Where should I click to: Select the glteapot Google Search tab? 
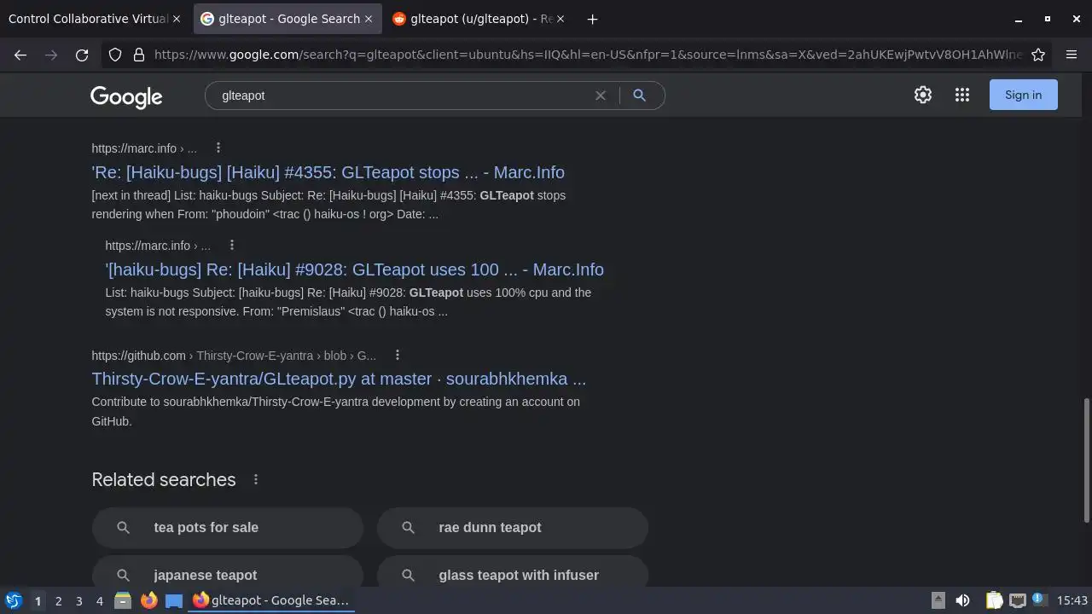coord(288,19)
